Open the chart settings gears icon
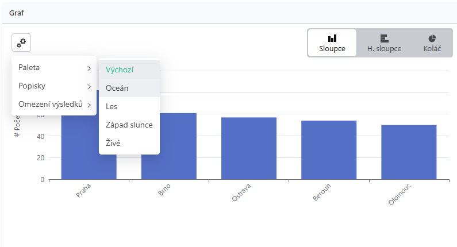The width and height of the screenshot is (457, 247). [x=21, y=43]
